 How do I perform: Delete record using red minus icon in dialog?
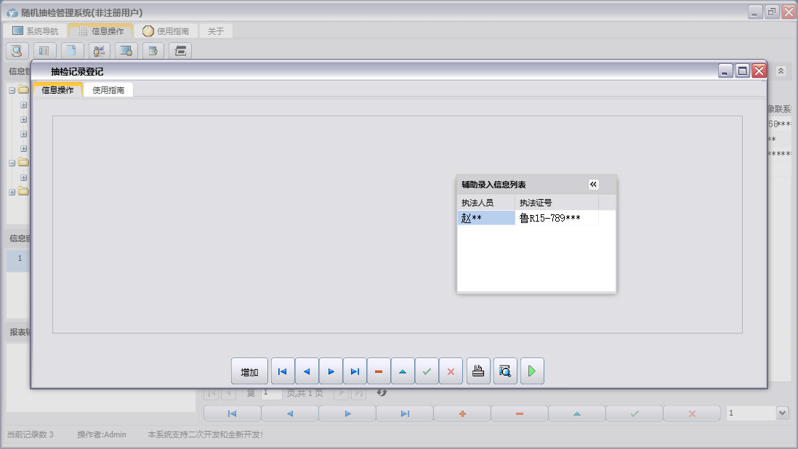coord(379,371)
